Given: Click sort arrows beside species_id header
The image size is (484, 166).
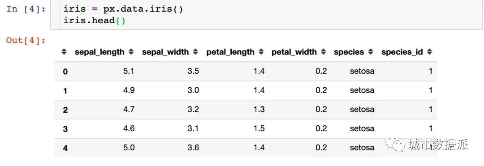Looking at the screenshot, I should tap(429, 52).
